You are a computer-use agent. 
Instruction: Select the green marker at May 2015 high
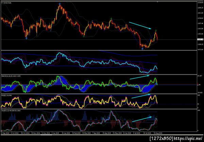coord(111,19)
